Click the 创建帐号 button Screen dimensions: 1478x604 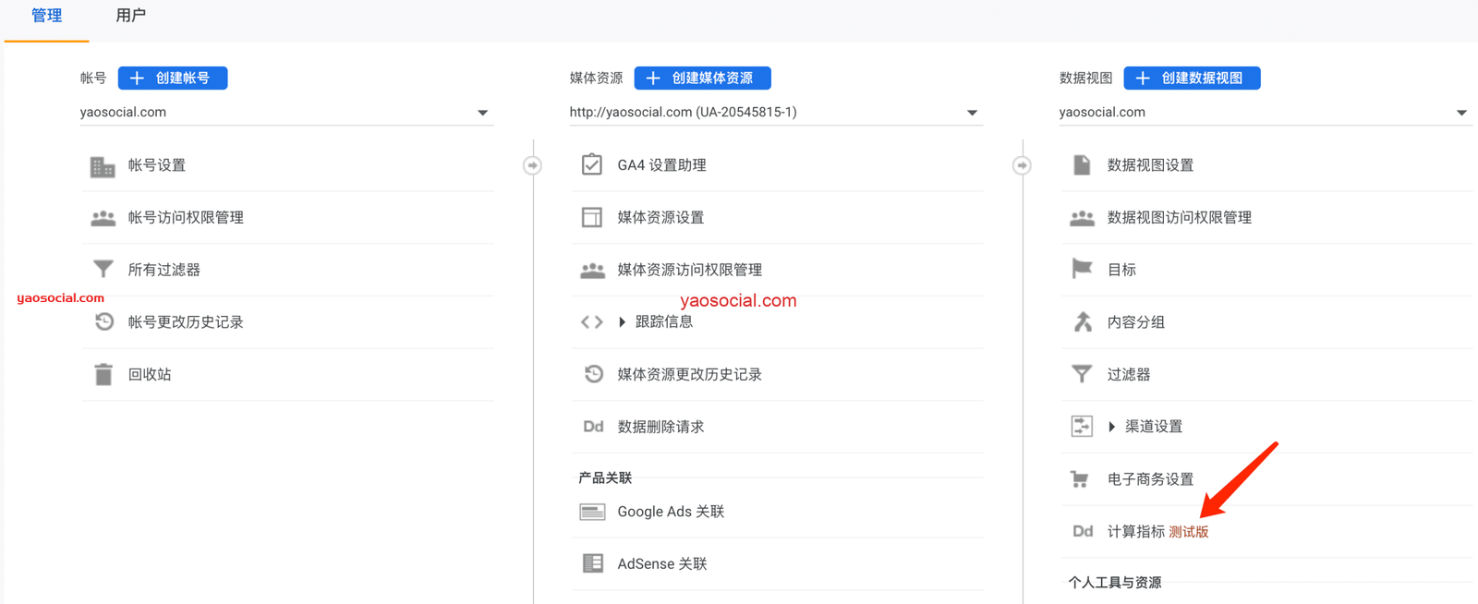(173, 79)
